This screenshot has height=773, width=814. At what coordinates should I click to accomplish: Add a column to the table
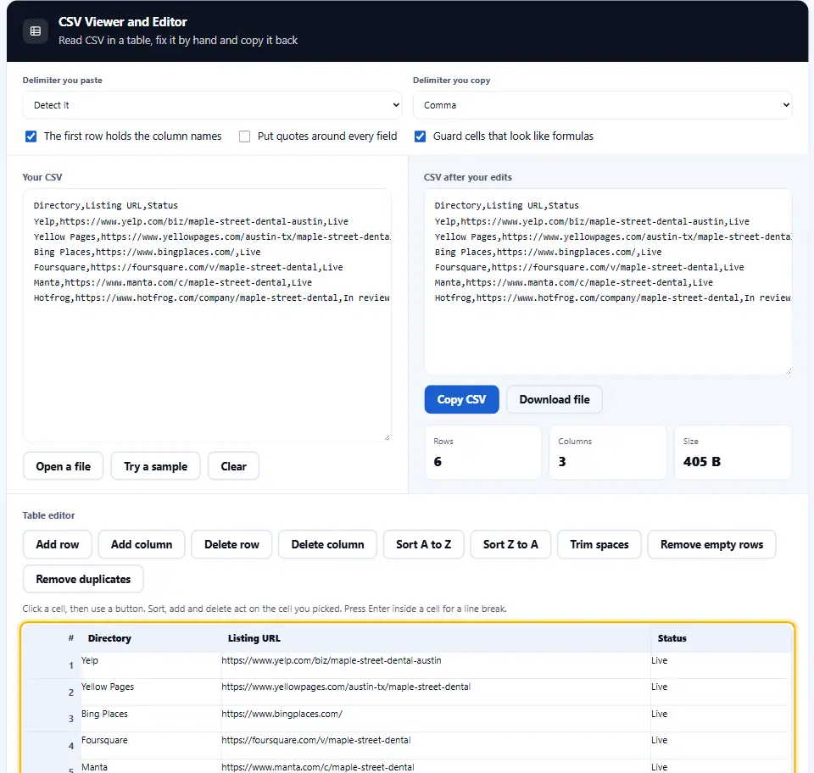click(142, 544)
